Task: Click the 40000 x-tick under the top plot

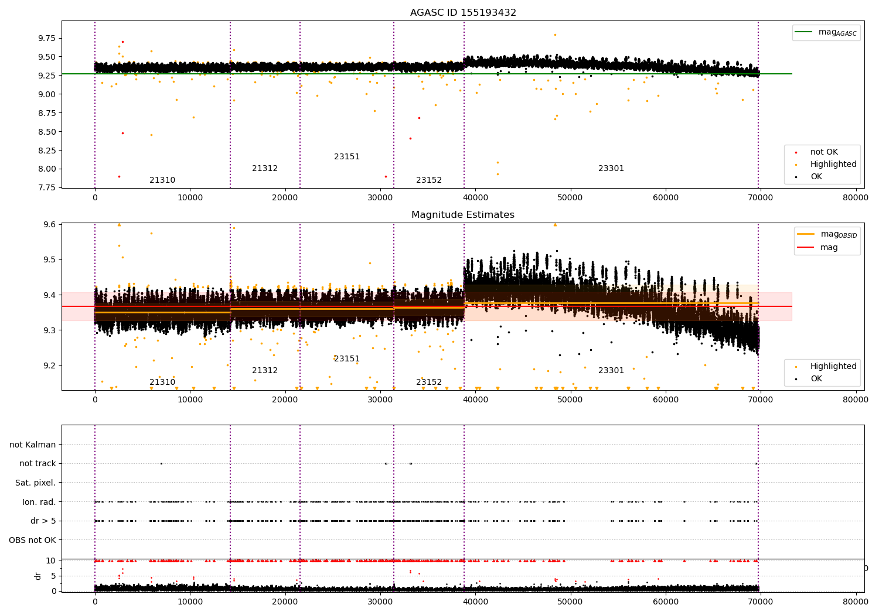Action: click(x=475, y=198)
